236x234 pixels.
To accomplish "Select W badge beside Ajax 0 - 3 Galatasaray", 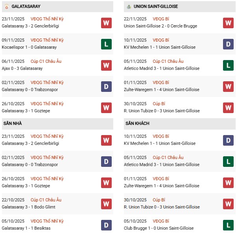I will [x=106, y=65].
